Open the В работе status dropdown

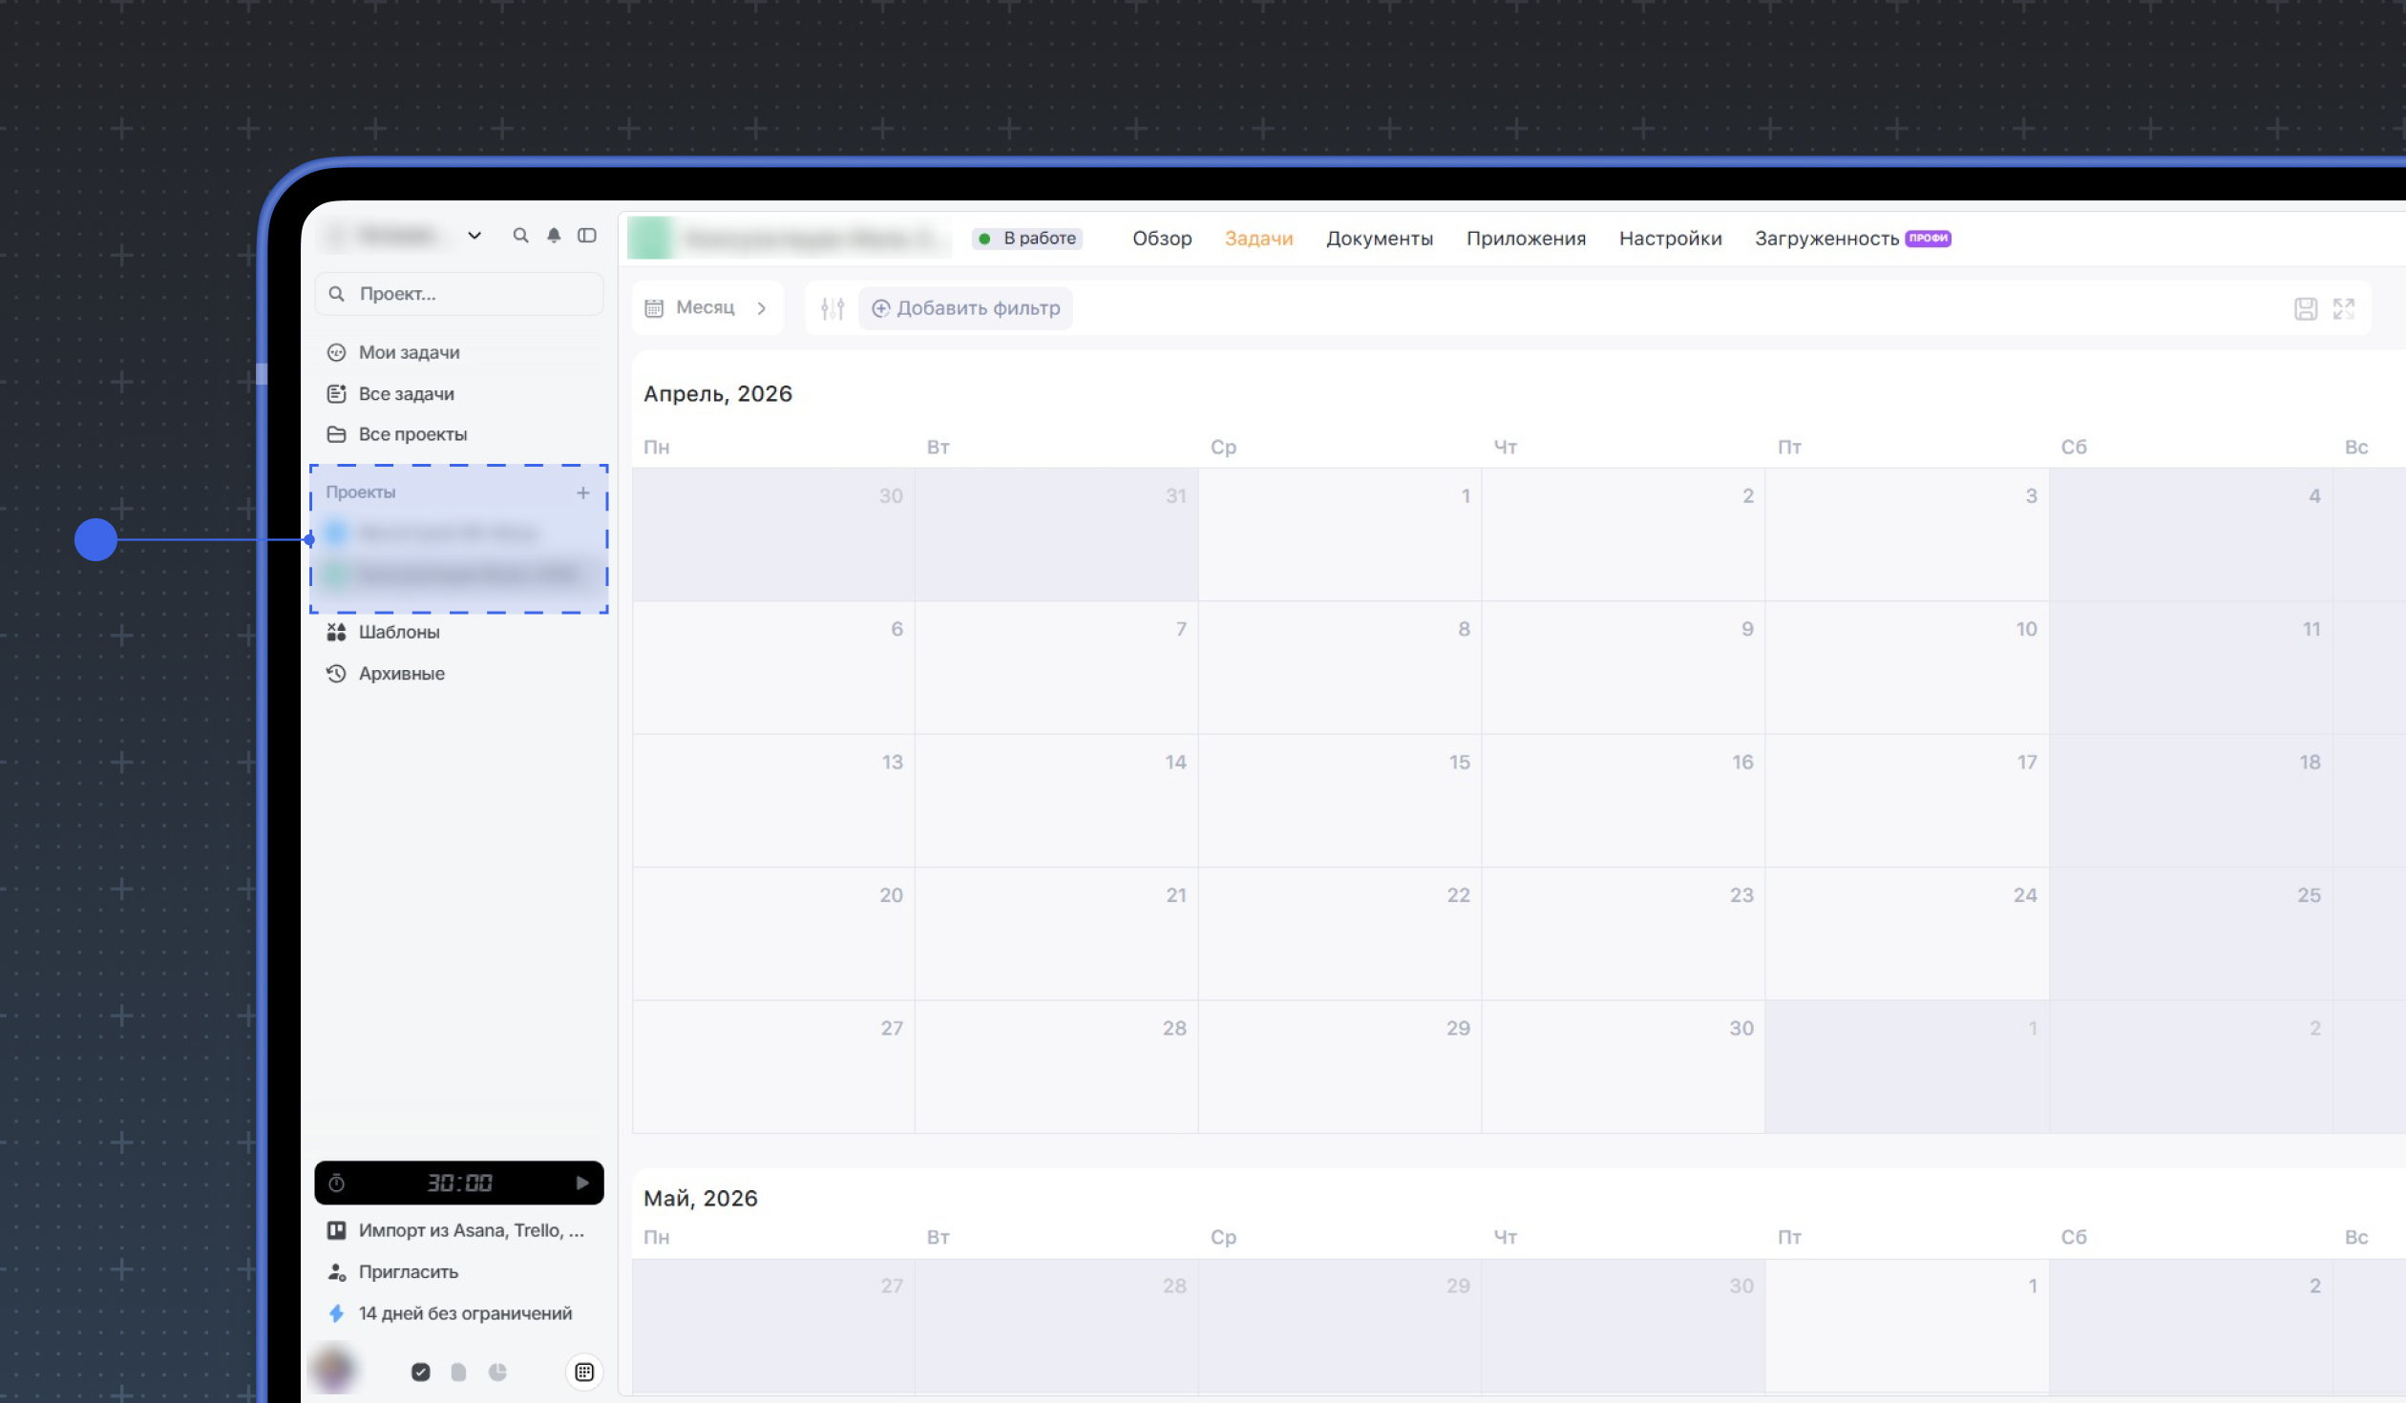[x=1027, y=239]
